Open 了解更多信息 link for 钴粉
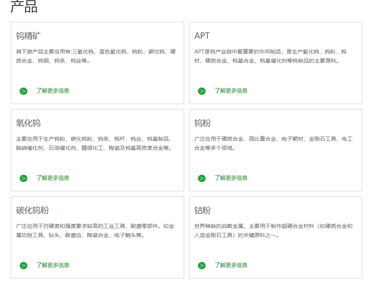369x281 pixels. [231, 265]
